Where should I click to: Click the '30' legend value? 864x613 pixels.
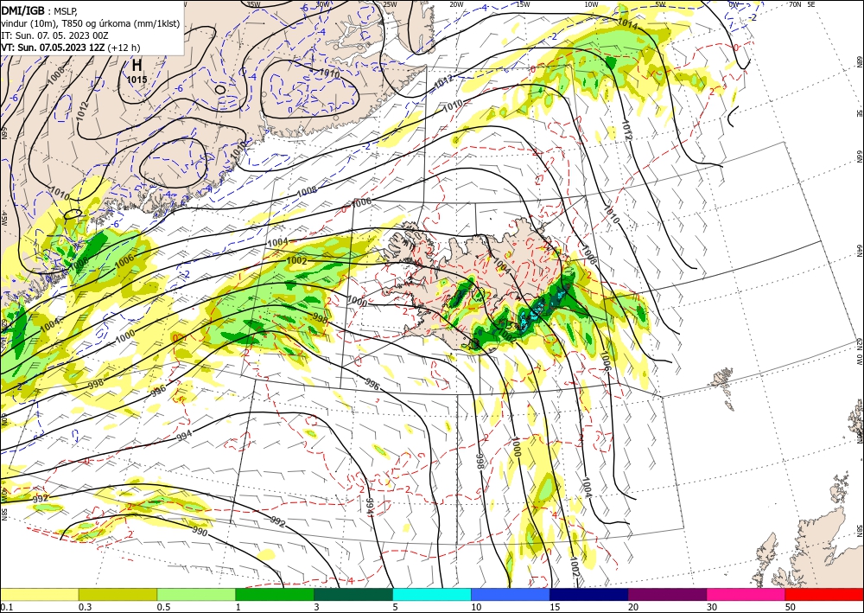[712, 607]
